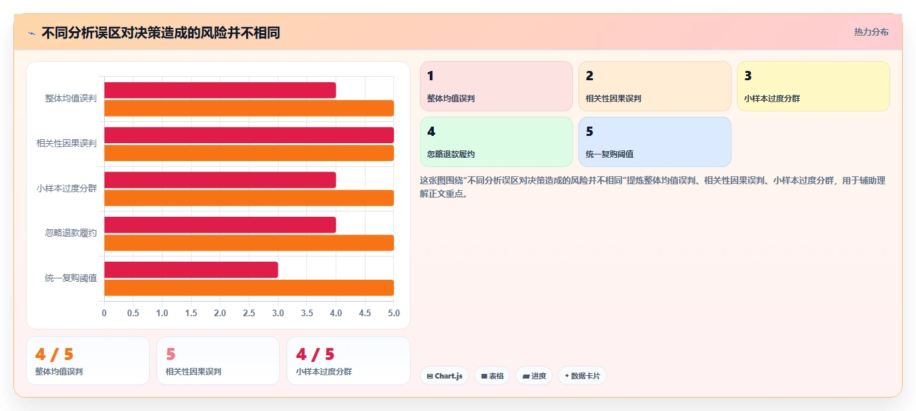Select the title 不同分析误区对决策造成的风险并不相同

(161, 32)
